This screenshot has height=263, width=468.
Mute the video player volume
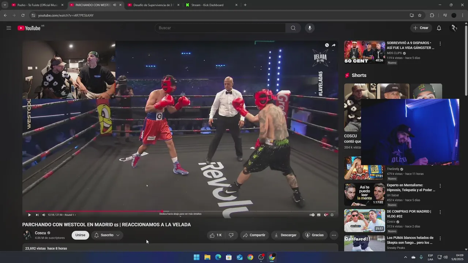click(x=44, y=215)
